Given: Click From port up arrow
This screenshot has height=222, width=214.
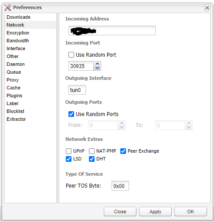Looking at the screenshot, I should coord(122,123).
